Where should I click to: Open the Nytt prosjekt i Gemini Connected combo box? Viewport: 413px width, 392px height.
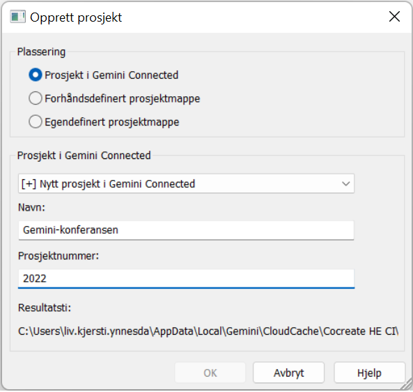[186, 183]
